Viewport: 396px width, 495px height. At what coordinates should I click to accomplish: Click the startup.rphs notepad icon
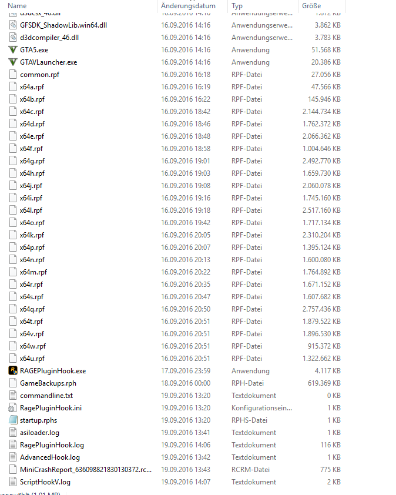[x=12, y=420]
